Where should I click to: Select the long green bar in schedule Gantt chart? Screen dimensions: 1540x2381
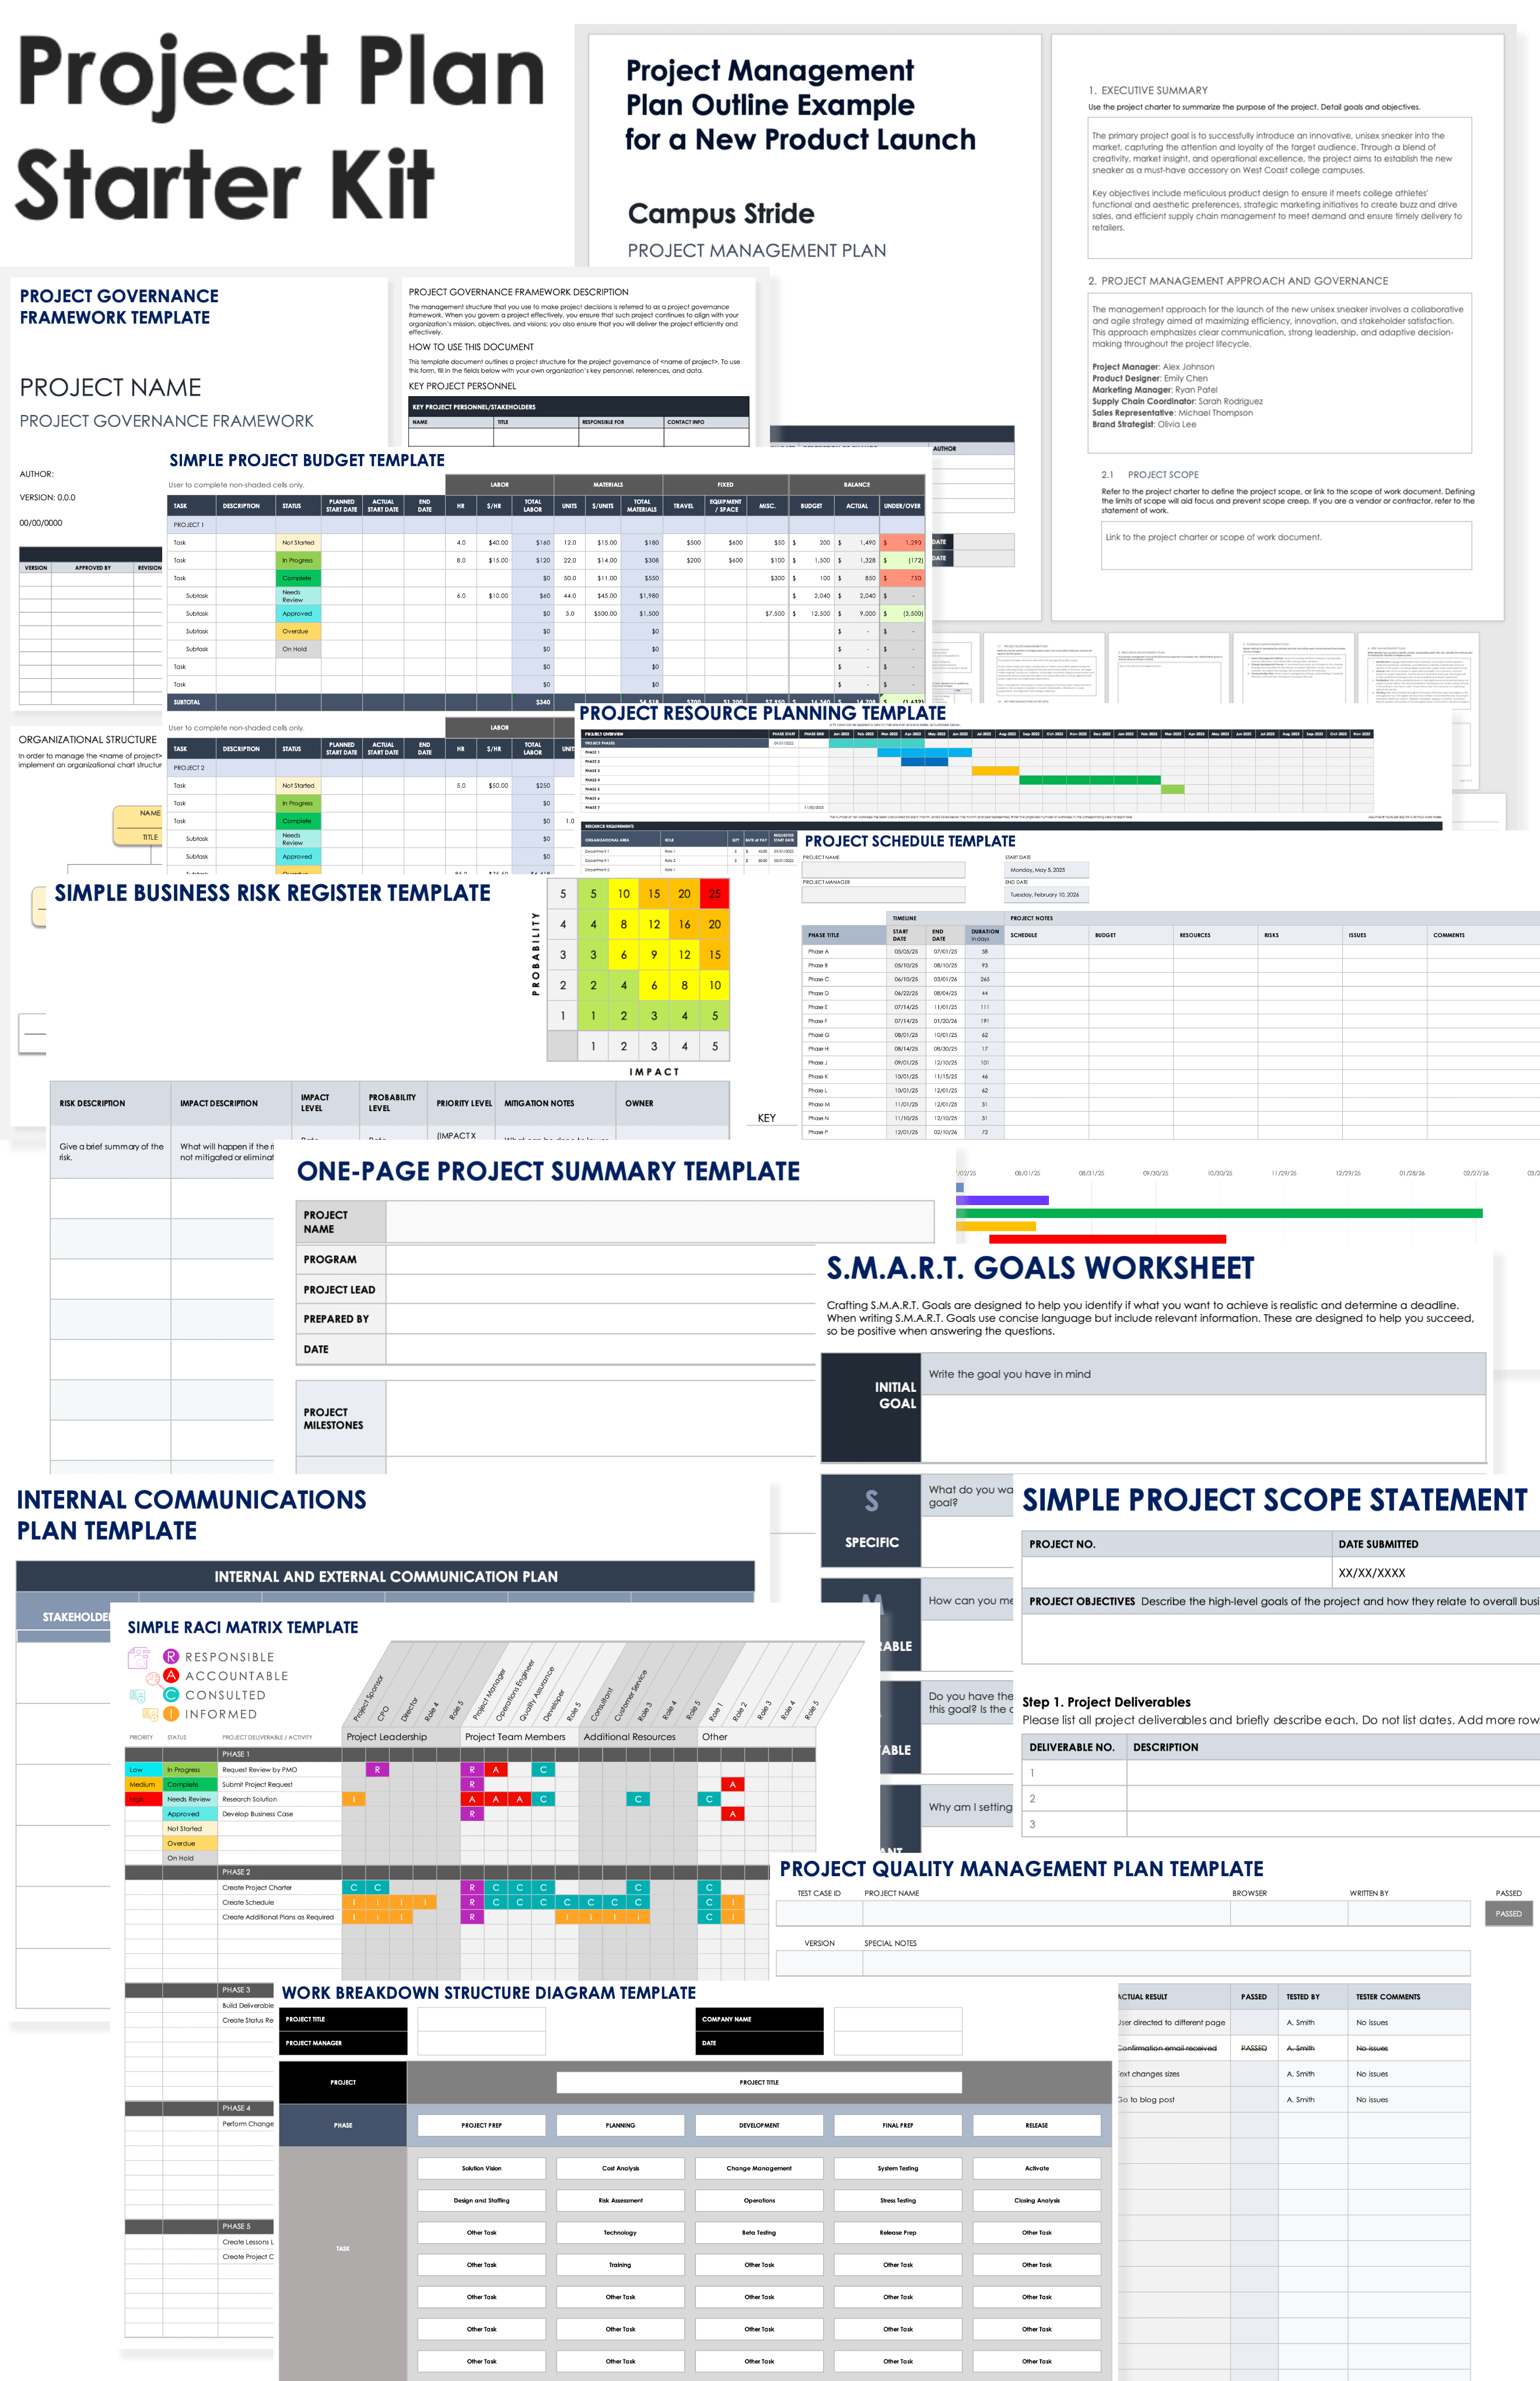pos(1219,1213)
